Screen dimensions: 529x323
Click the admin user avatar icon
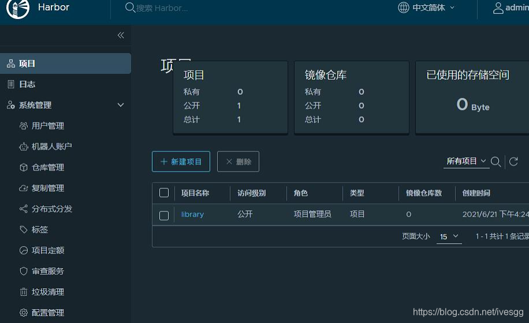click(498, 8)
